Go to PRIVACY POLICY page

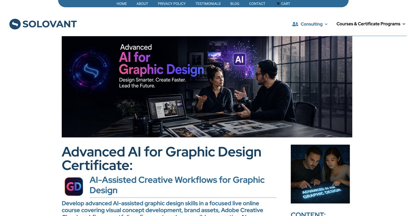pos(172,4)
